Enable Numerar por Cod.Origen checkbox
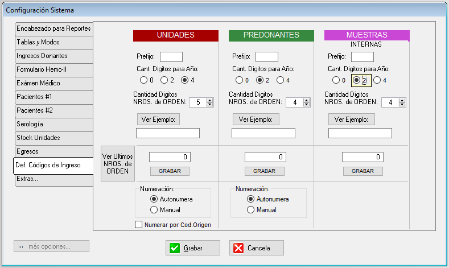The width and height of the screenshot is (449, 268). (x=139, y=225)
